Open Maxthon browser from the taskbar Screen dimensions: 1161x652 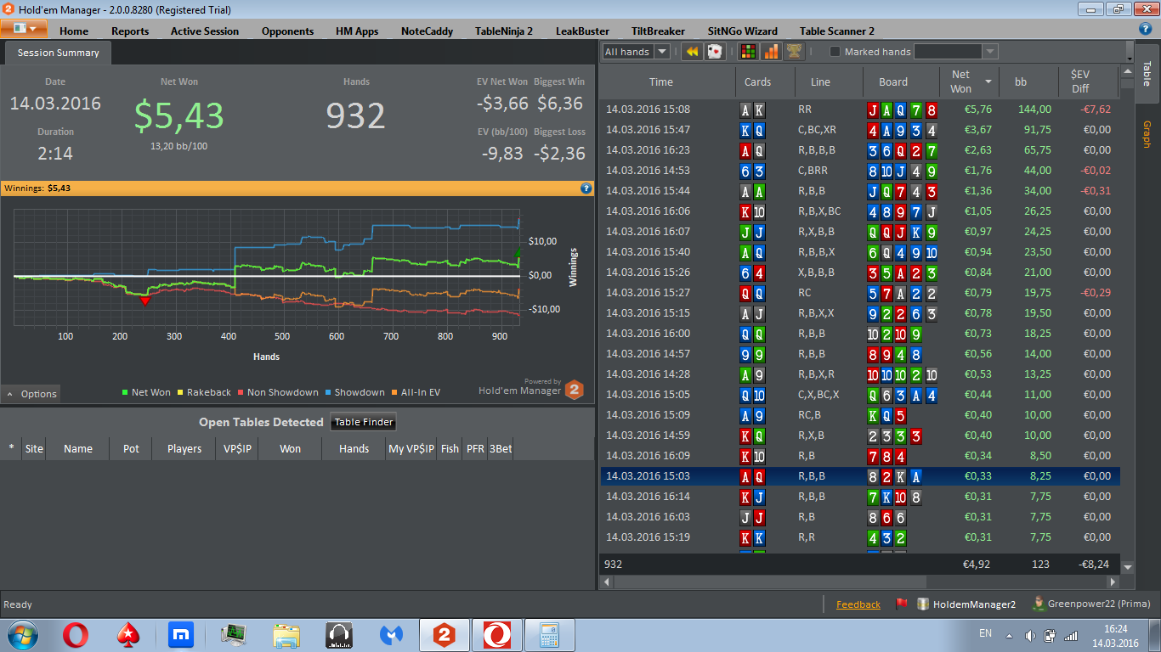(181, 635)
